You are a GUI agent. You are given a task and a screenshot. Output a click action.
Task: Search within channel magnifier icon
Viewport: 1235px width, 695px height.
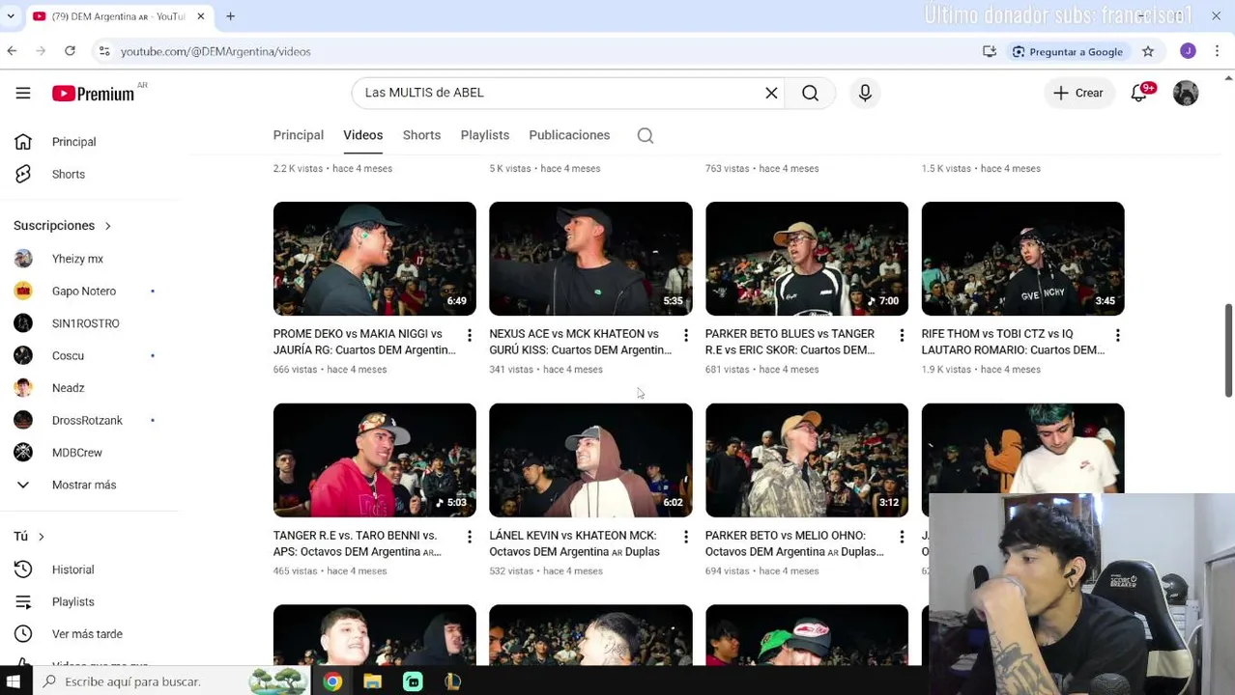click(646, 135)
